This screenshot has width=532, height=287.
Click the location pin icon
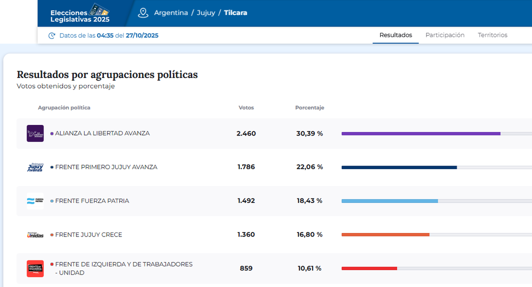tap(143, 13)
